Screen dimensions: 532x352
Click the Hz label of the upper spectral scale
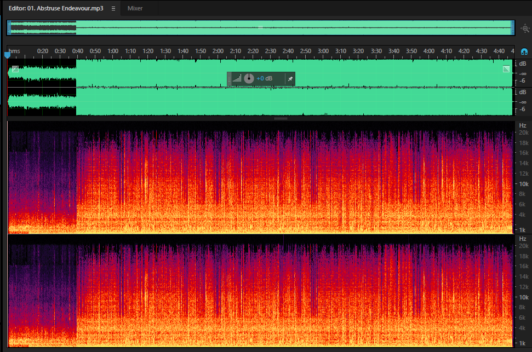click(523, 125)
